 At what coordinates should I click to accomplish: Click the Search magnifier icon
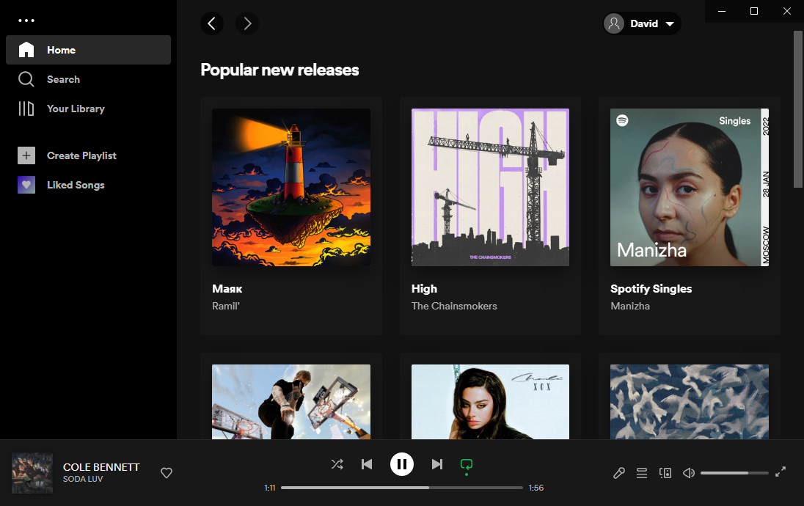26,79
